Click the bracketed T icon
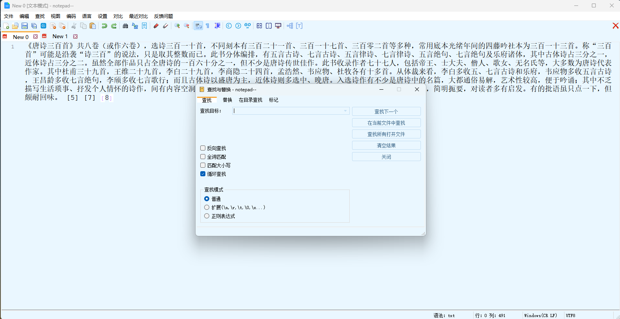Viewport: 620px width, 319px height. (x=299, y=26)
